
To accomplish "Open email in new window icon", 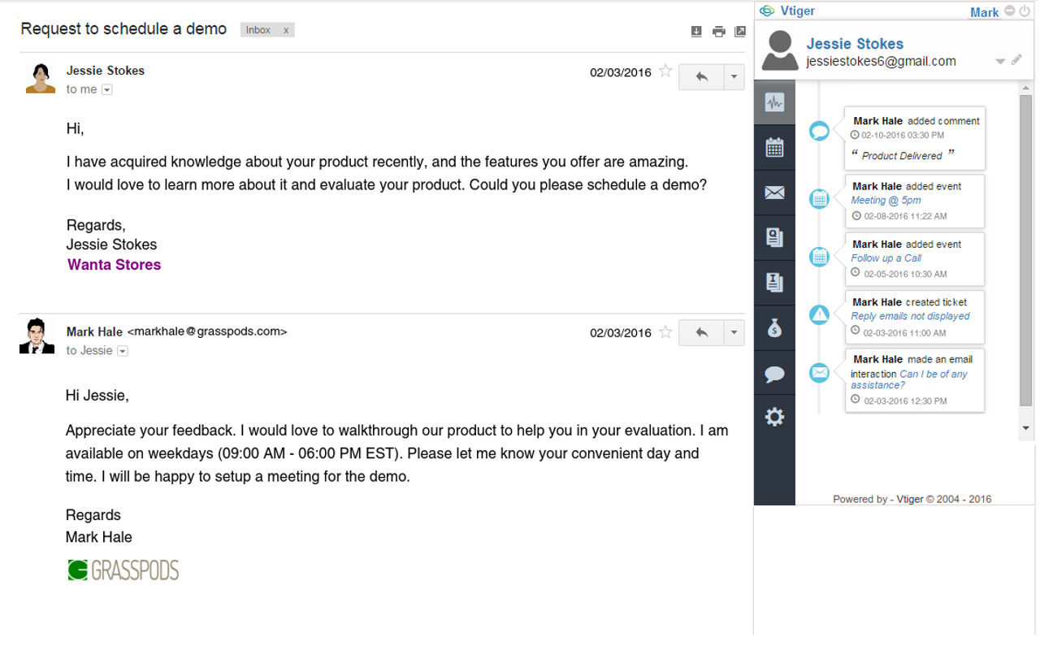I will tap(741, 30).
